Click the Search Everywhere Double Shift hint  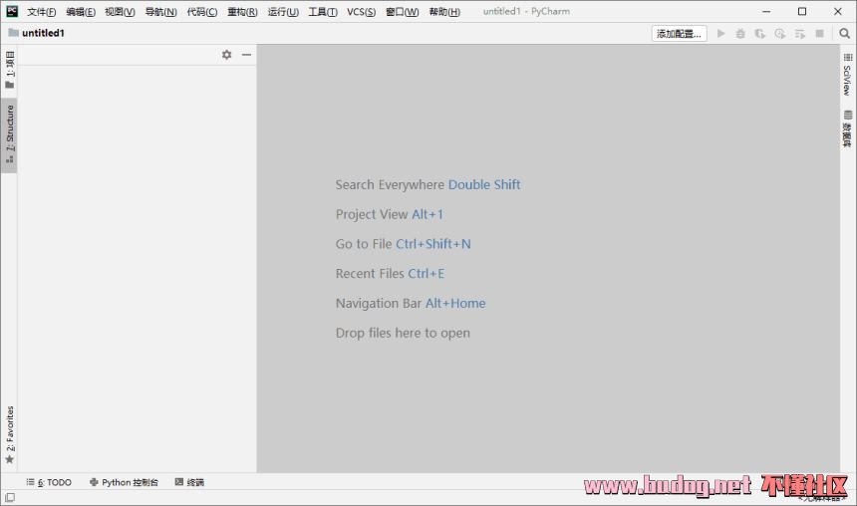(x=428, y=184)
